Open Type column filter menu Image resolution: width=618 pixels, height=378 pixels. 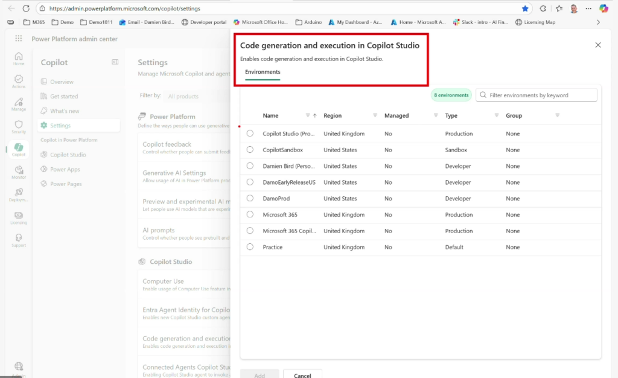coord(496,115)
